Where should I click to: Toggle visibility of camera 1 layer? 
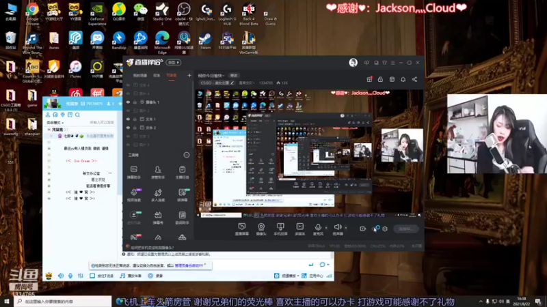[x=128, y=102]
